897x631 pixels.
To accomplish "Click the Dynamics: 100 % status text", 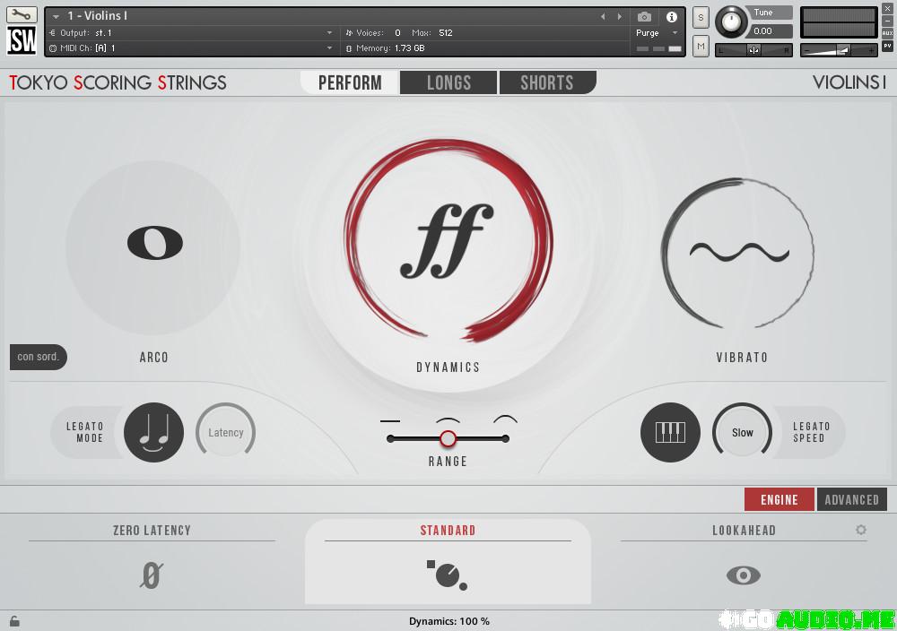I will 449,621.
